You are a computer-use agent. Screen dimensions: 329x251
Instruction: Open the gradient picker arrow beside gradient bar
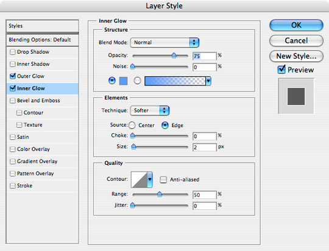pos(208,81)
